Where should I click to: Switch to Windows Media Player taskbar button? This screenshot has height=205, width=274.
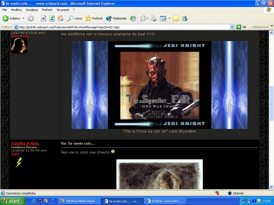(x=80, y=201)
